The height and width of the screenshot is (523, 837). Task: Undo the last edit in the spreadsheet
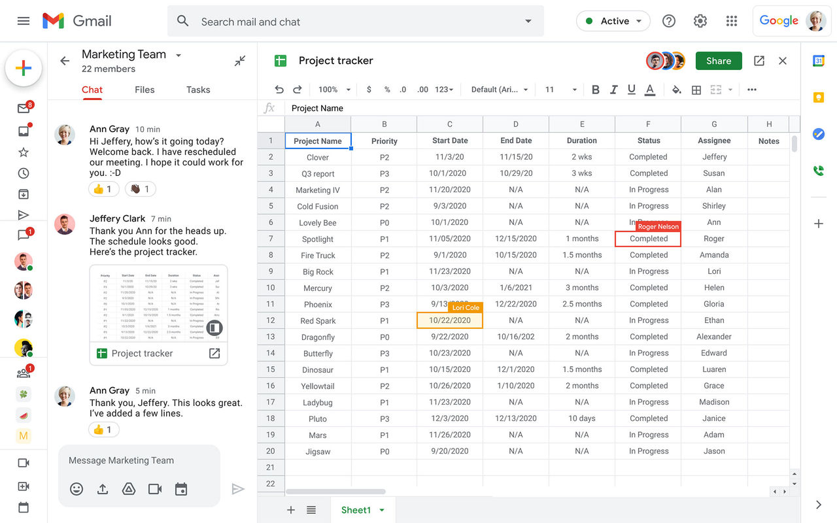click(279, 90)
